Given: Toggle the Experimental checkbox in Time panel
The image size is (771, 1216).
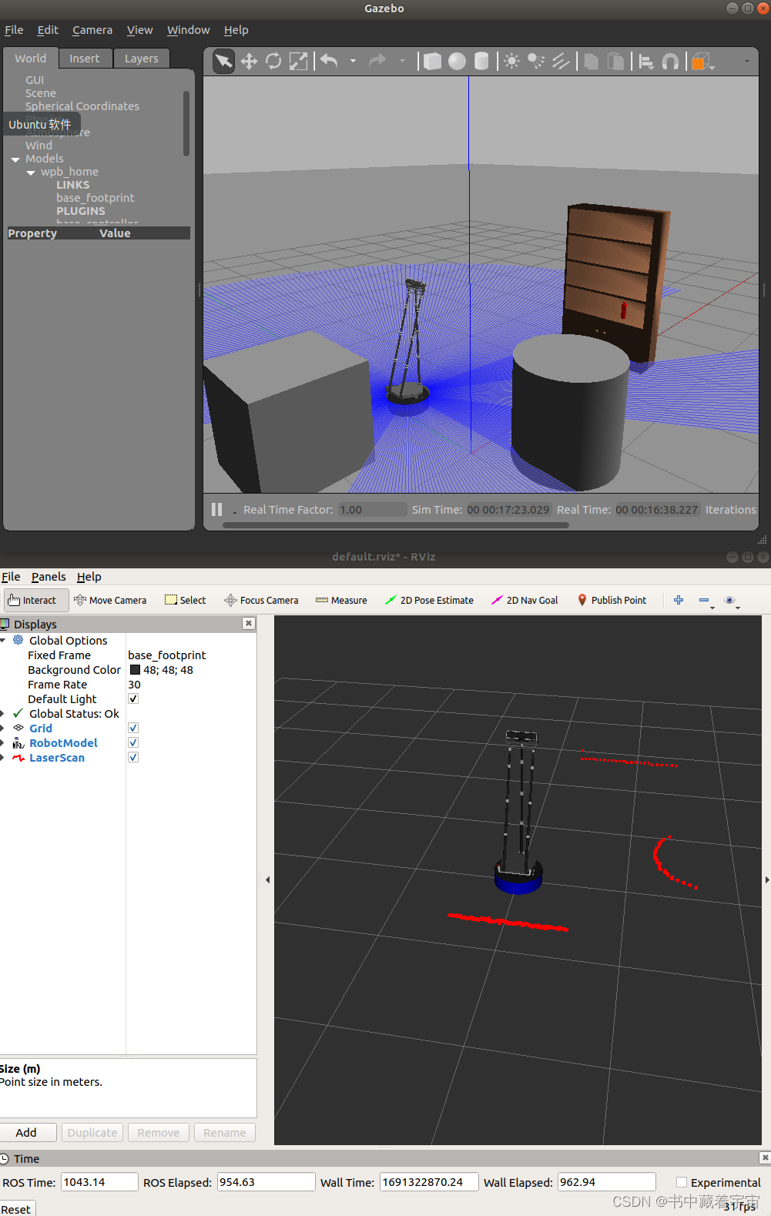Looking at the screenshot, I should (x=682, y=1183).
